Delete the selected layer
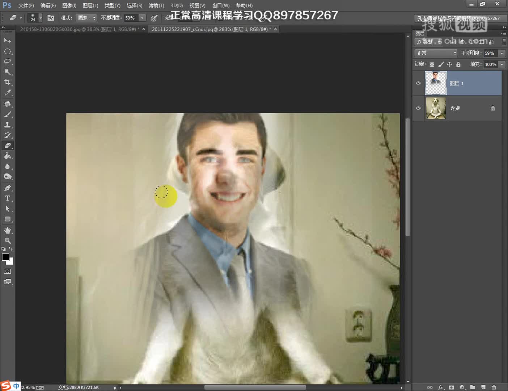508x391 pixels. pos(494,387)
